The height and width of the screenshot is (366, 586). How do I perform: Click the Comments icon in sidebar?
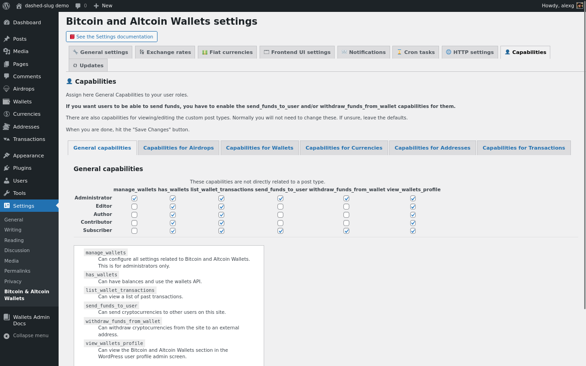point(6,76)
